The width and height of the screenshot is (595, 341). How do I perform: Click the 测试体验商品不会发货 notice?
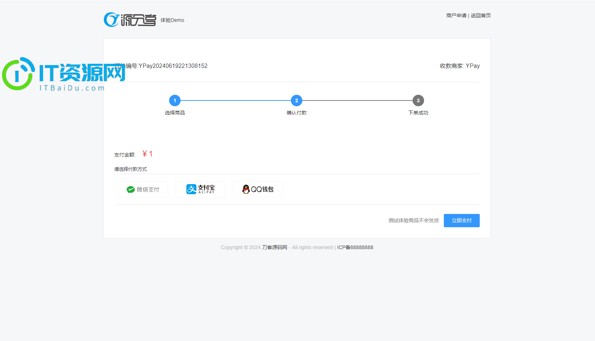click(414, 220)
